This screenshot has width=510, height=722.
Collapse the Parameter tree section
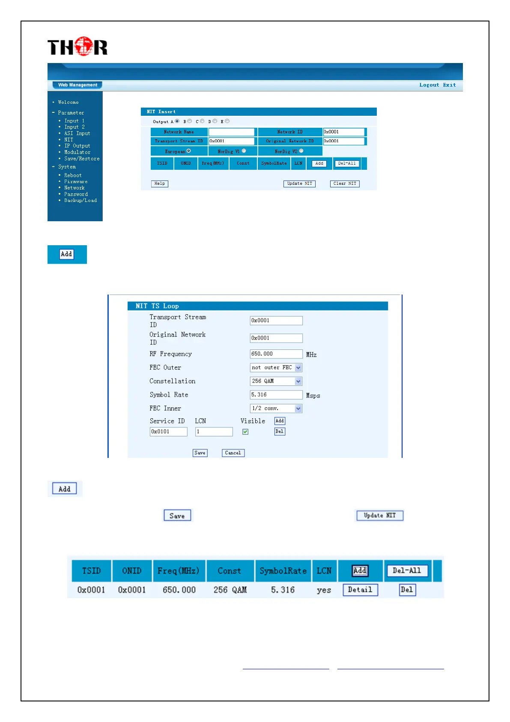(54, 113)
